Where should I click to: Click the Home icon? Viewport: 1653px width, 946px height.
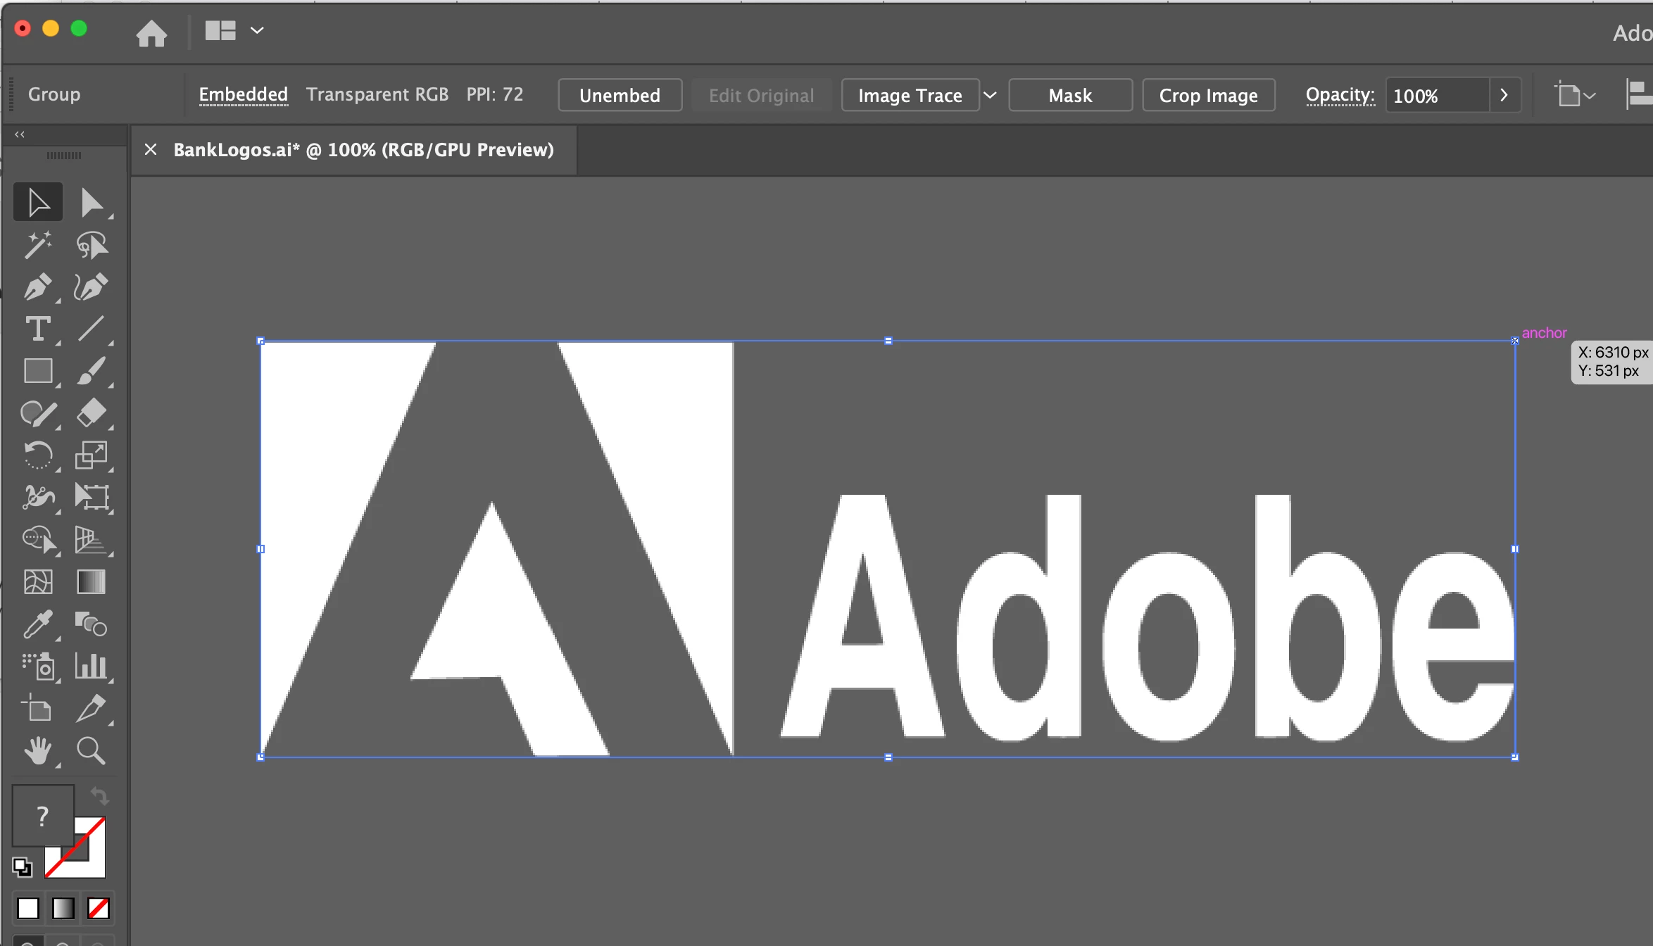tap(151, 32)
